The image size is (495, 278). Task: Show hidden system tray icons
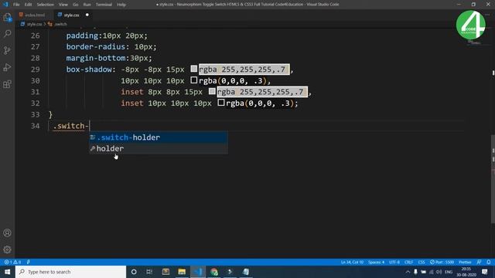(x=408, y=272)
